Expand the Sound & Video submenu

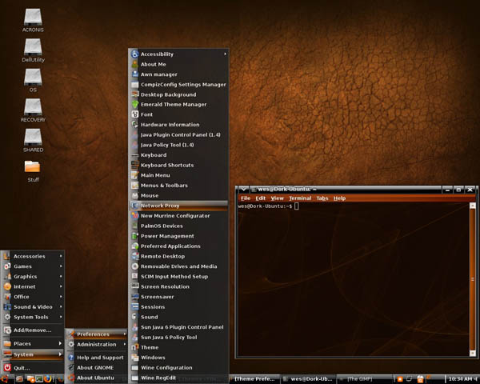[x=33, y=307]
